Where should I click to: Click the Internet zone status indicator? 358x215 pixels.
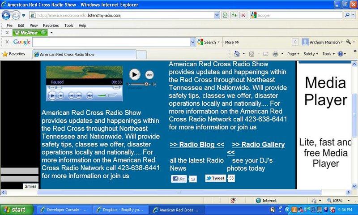coord(266,201)
